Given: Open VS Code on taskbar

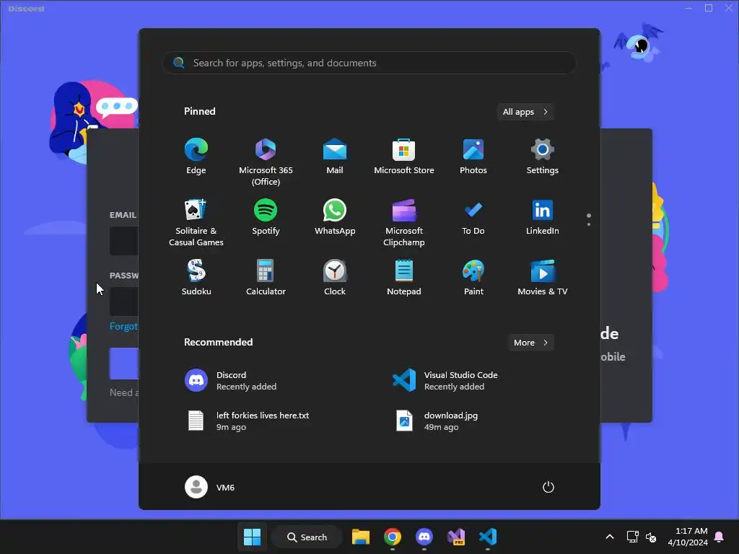Looking at the screenshot, I should tap(487, 537).
